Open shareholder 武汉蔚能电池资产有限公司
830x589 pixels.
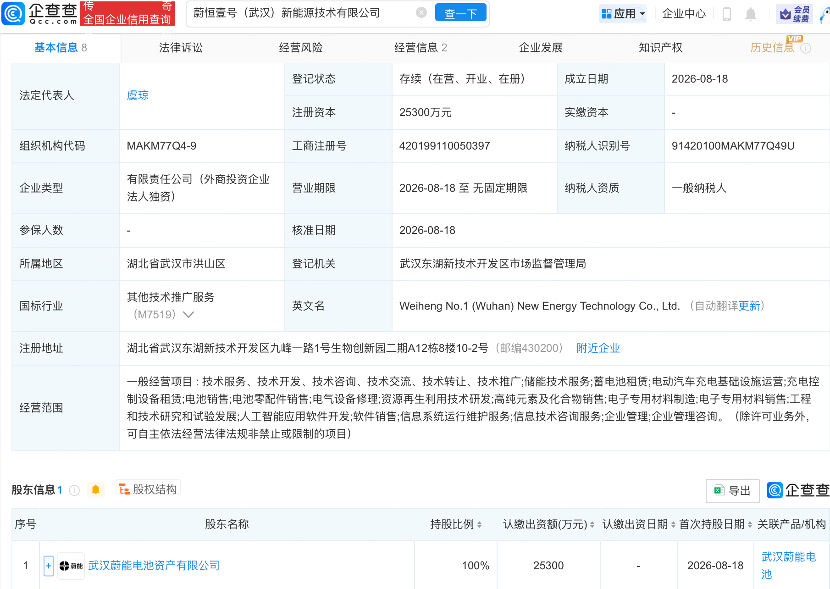click(x=154, y=566)
